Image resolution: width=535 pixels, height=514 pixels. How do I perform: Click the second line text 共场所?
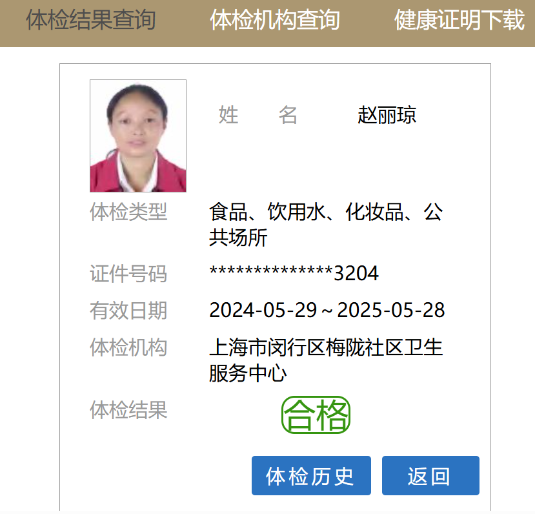click(x=238, y=238)
